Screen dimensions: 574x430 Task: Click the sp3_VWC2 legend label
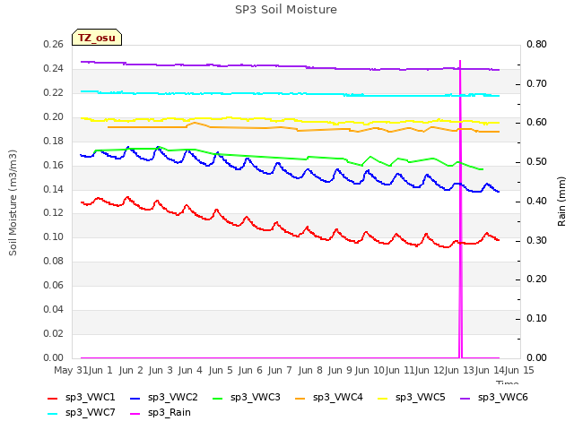tap(173, 397)
